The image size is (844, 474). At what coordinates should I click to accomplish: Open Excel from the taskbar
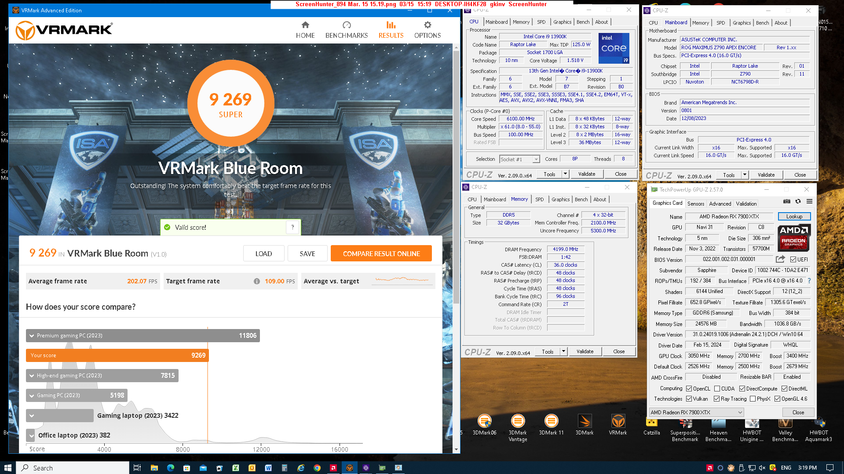236,468
